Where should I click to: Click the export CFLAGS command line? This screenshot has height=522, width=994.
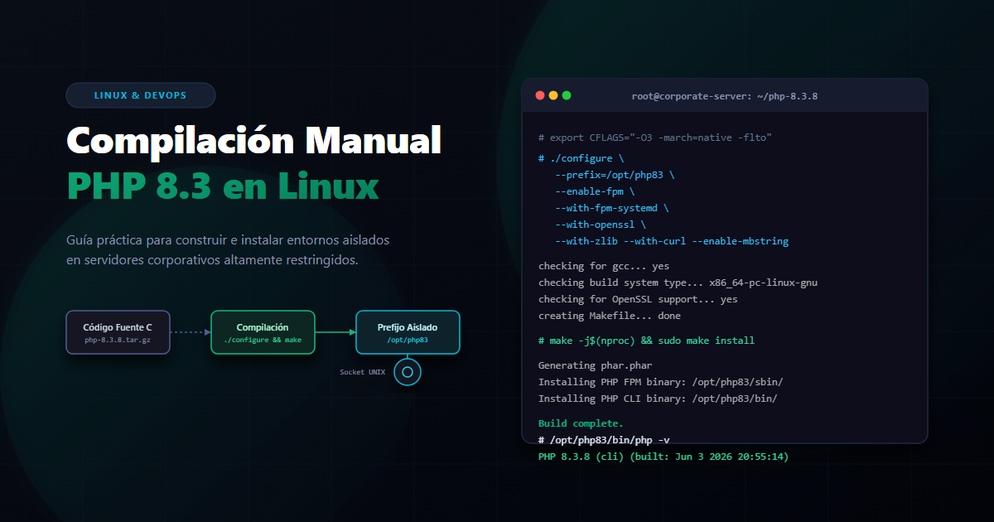point(655,138)
